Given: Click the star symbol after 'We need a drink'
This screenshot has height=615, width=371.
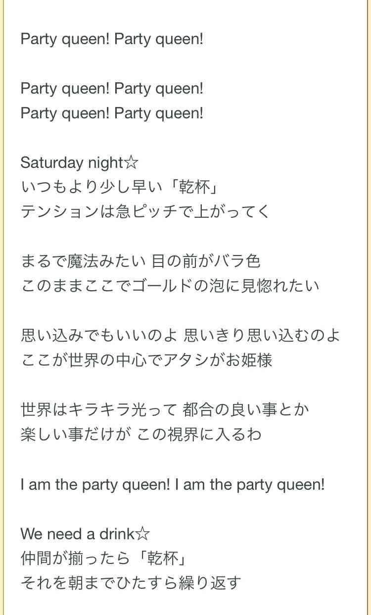Looking at the screenshot, I should pyautogui.click(x=142, y=533).
